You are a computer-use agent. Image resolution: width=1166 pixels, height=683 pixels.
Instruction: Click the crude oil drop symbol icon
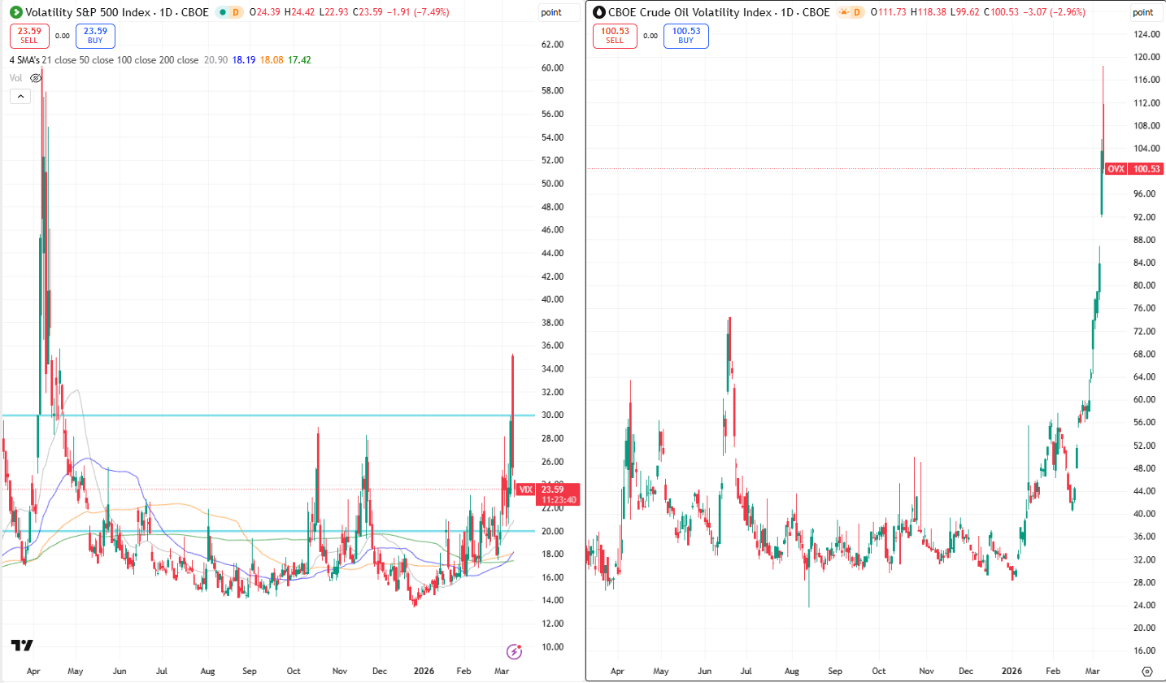pos(599,12)
